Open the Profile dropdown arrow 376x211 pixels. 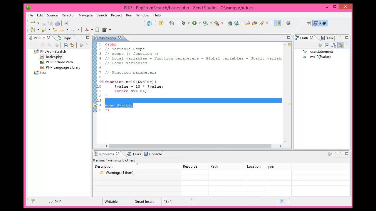pos(211,23)
